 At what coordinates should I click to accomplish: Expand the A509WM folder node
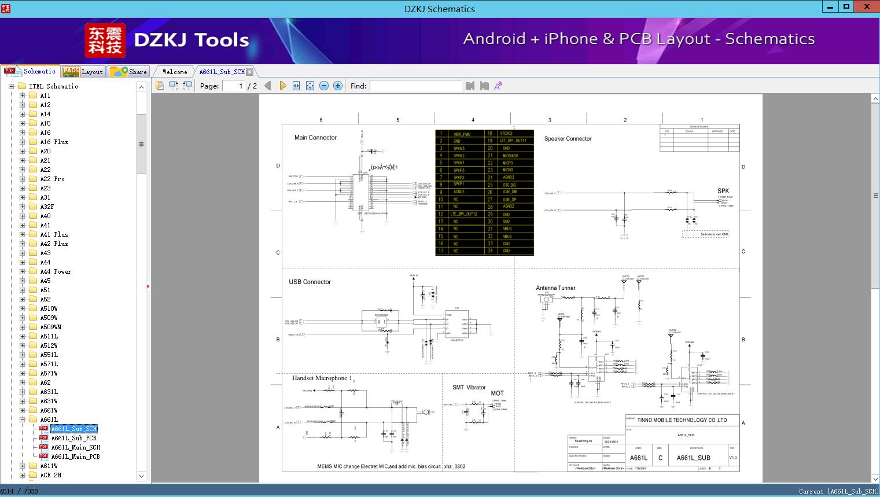click(22, 327)
